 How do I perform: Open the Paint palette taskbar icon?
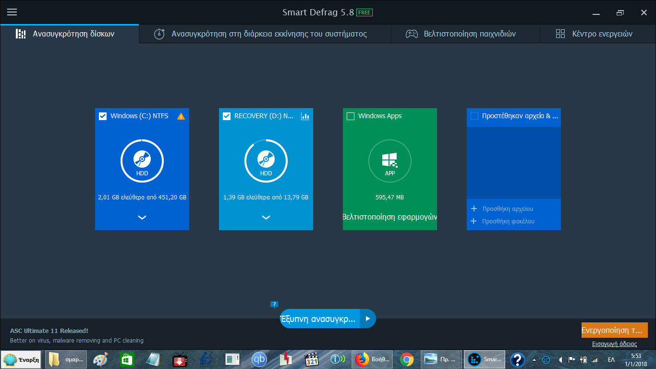pos(100,359)
